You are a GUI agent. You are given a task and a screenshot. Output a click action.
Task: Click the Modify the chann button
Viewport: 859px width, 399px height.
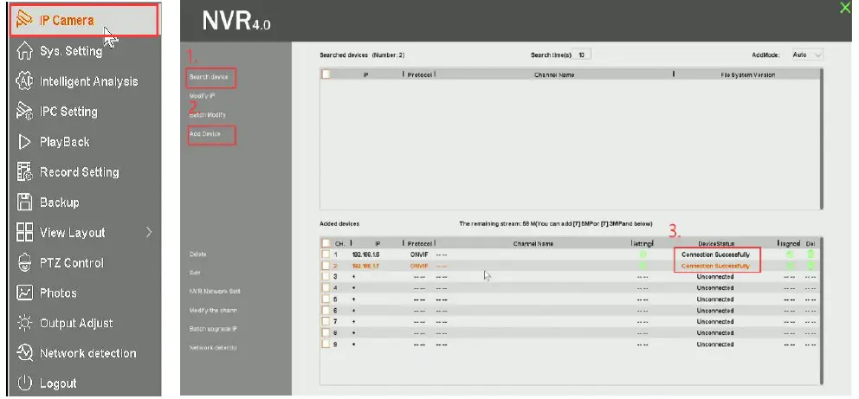(213, 311)
